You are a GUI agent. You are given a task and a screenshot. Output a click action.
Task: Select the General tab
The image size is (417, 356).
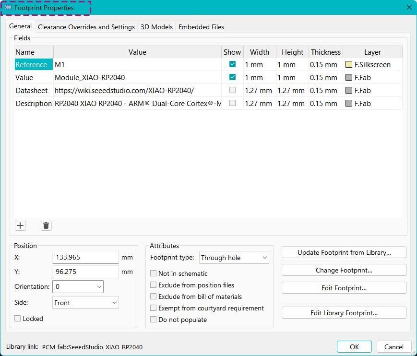pos(21,26)
